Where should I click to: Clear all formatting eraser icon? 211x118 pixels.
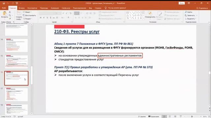[71, 13]
